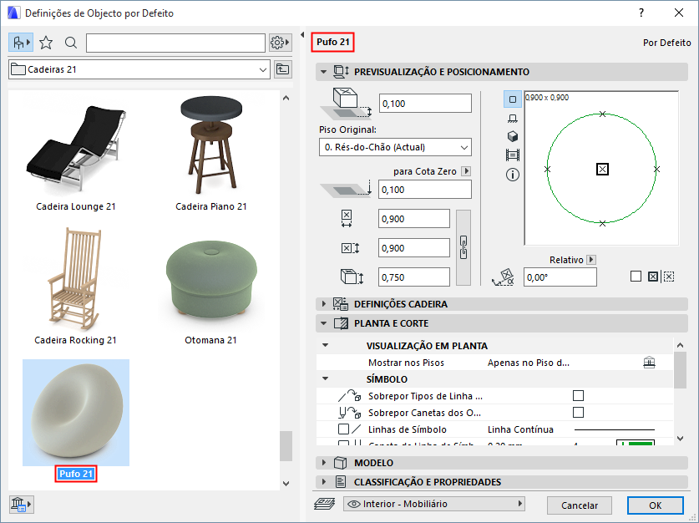Click the Planta e Corte panel icon
The width and height of the screenshot is (699, 523).
341,323
